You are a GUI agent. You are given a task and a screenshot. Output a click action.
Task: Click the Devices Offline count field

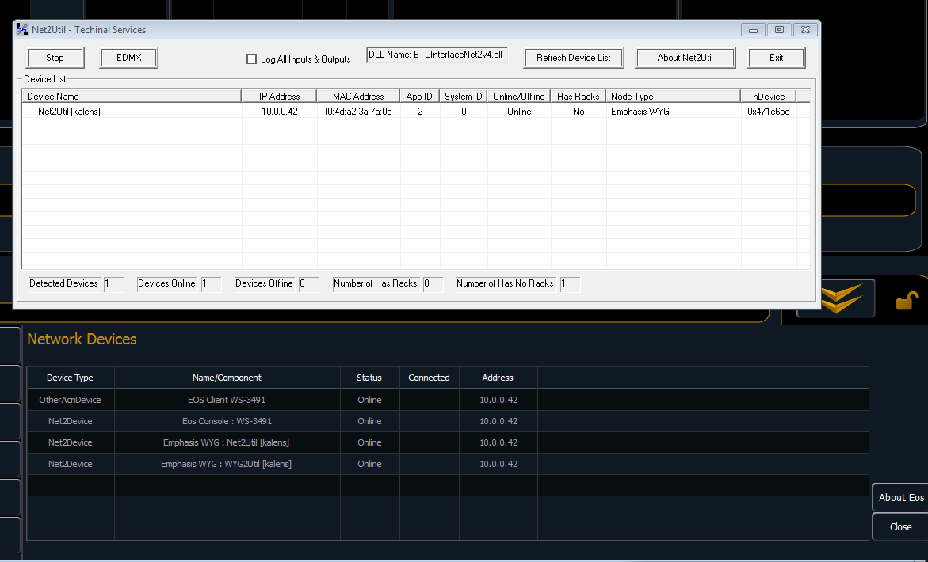tap(309, 284)
